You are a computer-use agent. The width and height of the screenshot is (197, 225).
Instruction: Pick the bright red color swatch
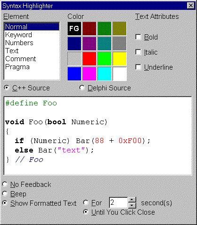[90, 59]
